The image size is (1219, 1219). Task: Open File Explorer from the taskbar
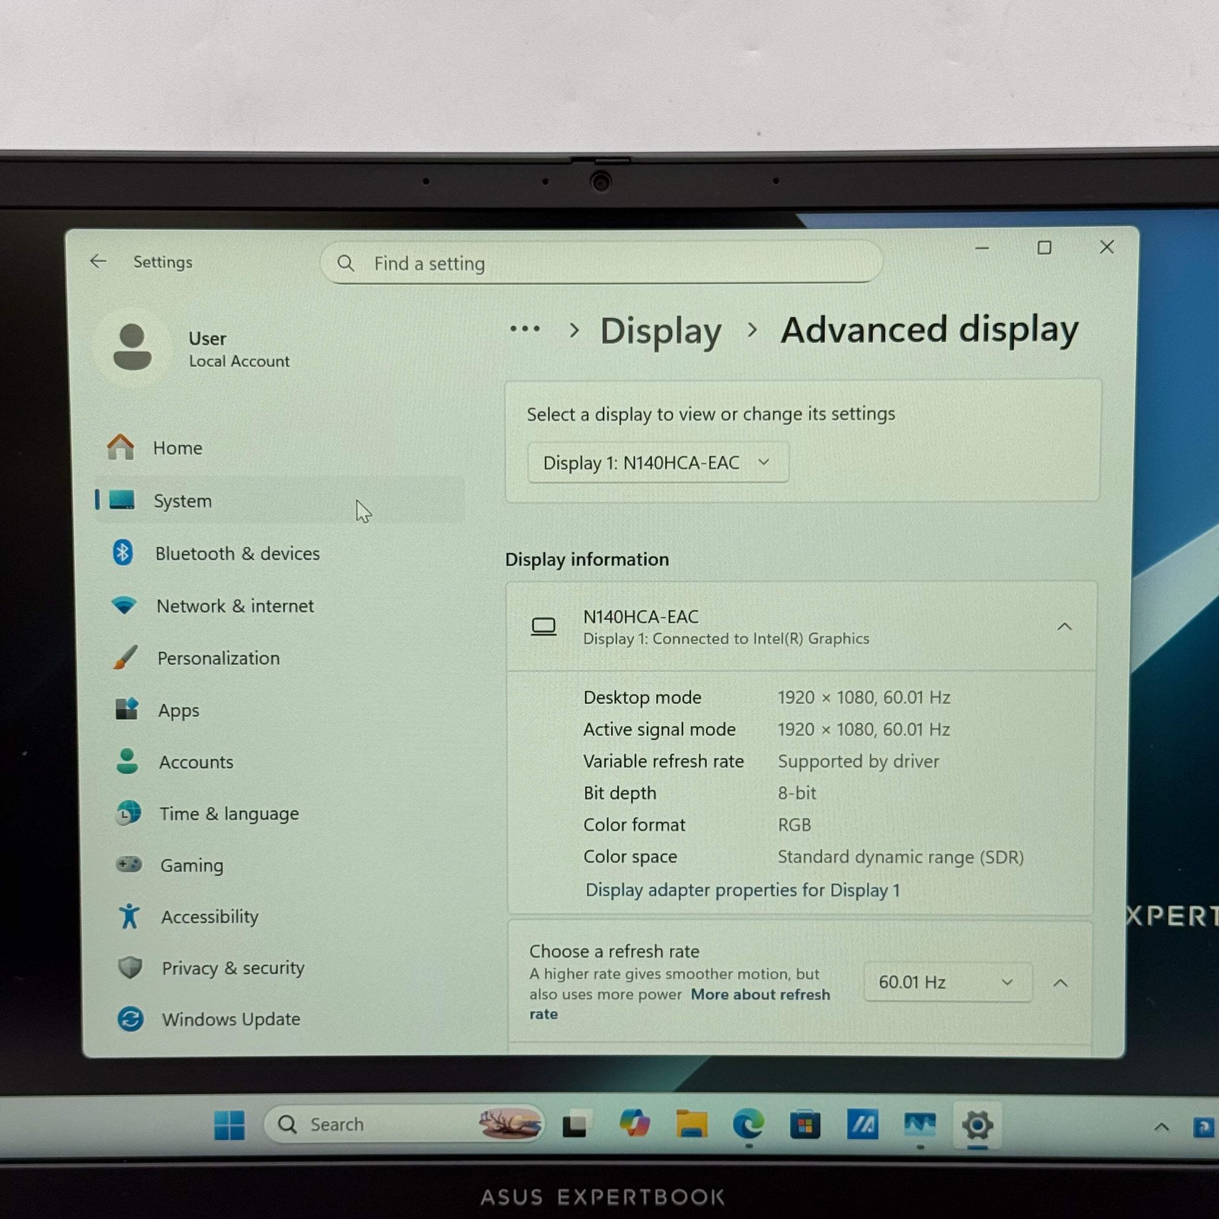[x=692, y=1125]
